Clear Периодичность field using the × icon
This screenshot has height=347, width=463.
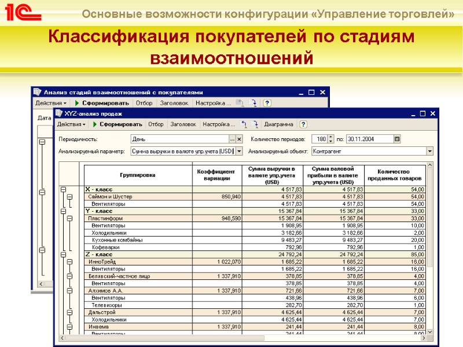239,138
